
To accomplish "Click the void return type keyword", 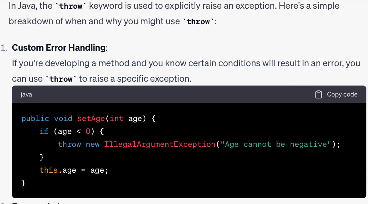I will pos(63,118).
